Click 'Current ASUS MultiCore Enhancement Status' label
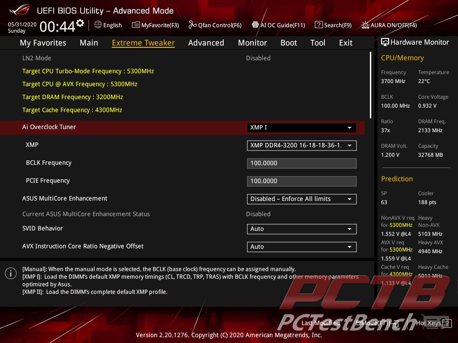 (86, 214)
